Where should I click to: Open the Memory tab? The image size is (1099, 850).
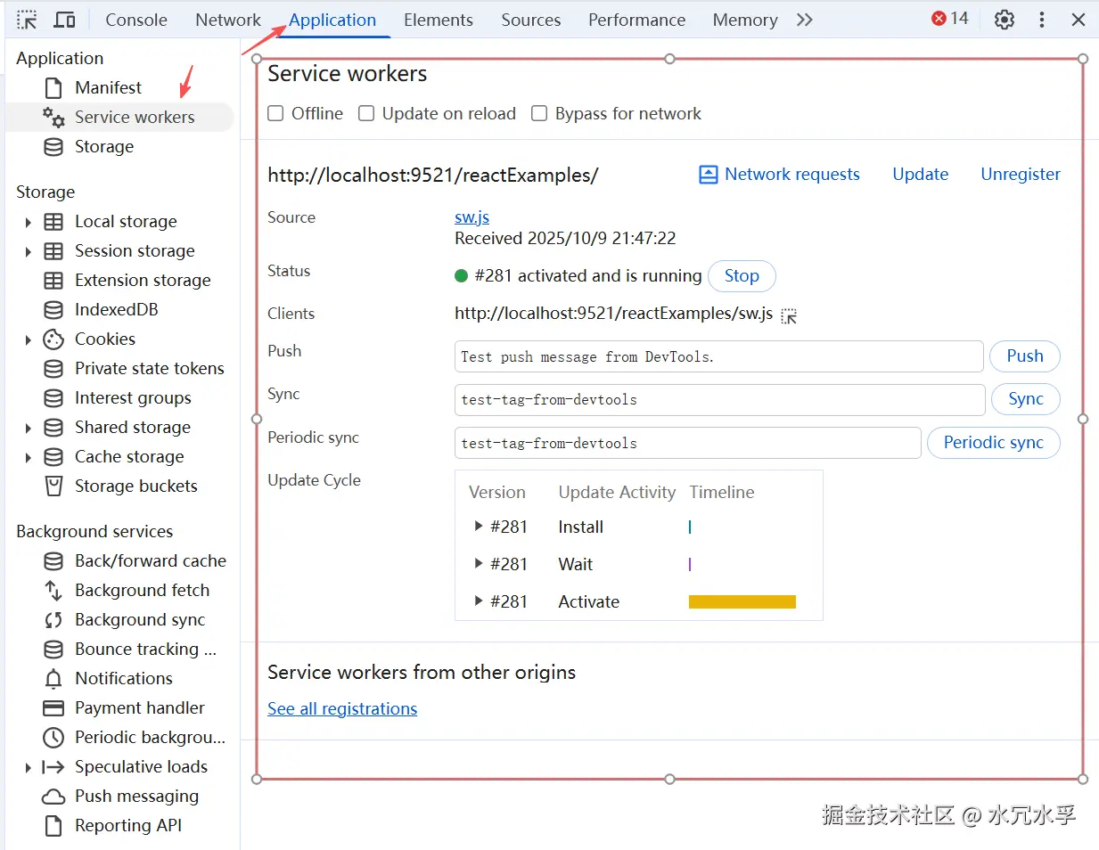coord(745,20)
